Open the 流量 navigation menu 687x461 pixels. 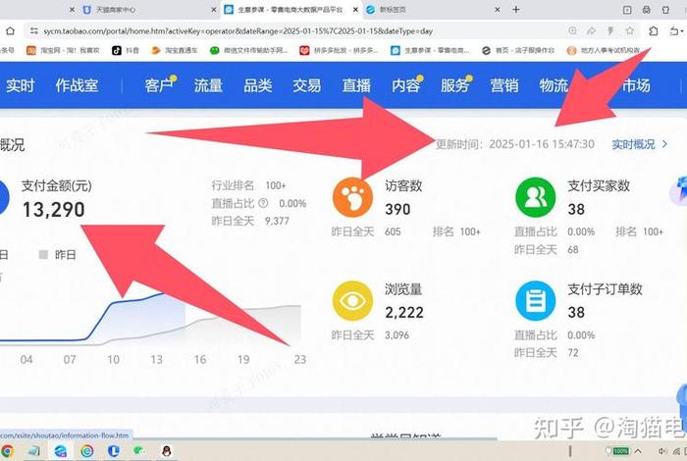(208, 85)
